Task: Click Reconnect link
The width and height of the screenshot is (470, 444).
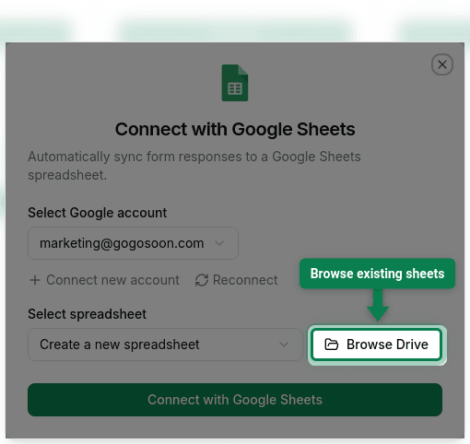Action: [x=236, y=280]
